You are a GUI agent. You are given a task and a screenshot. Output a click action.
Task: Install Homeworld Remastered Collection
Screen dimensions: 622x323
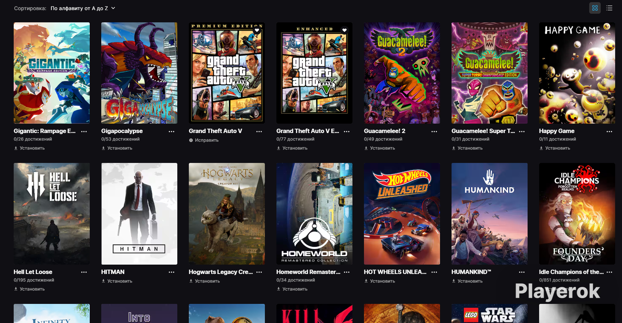pos(292,289)
